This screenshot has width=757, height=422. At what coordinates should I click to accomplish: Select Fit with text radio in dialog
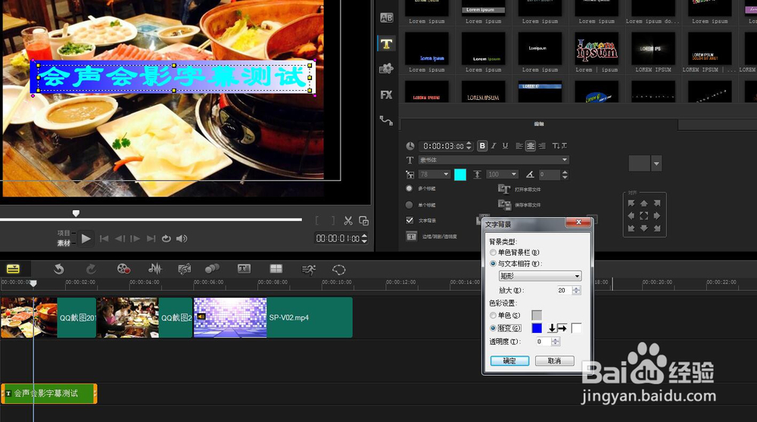[x=493, y=264]
